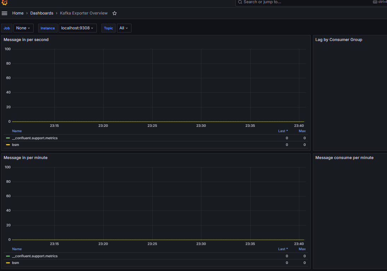Viewport: 387px width, 271px height.
Task: Open the hamburger navigation menu
Action: (x=5, y=13)
